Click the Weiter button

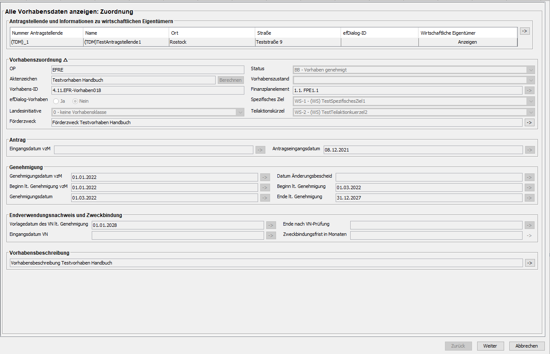pyautogui.click(x=490, y=346)
